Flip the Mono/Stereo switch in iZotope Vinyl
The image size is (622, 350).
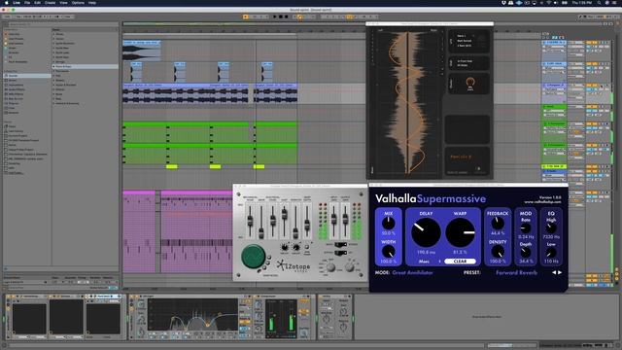340,245
